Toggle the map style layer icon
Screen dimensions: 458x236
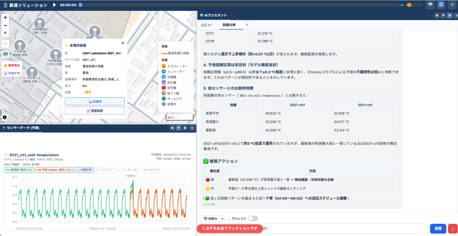tap(5, 54)
